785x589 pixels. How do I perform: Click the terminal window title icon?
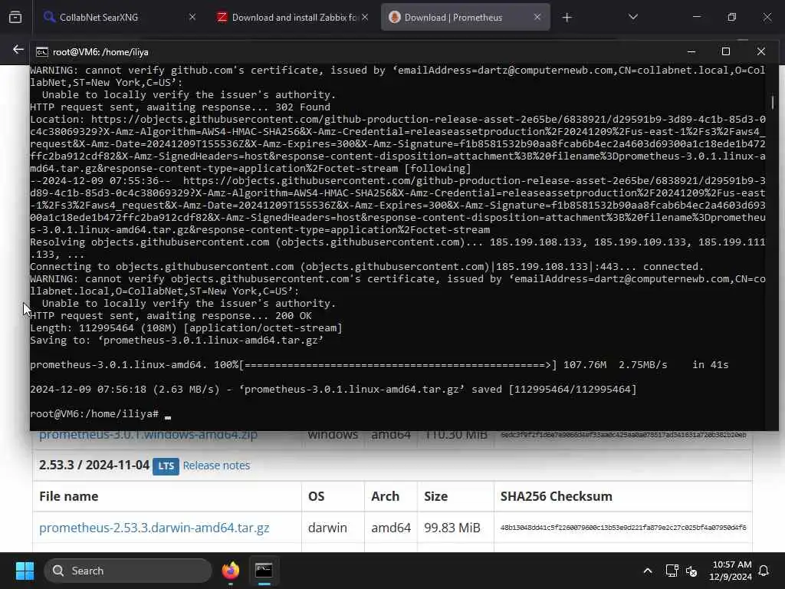(42, 52)
